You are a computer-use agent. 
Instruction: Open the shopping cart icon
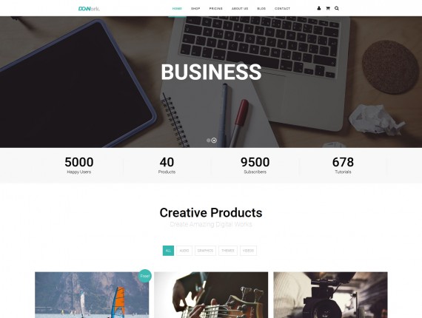(328, 8)
